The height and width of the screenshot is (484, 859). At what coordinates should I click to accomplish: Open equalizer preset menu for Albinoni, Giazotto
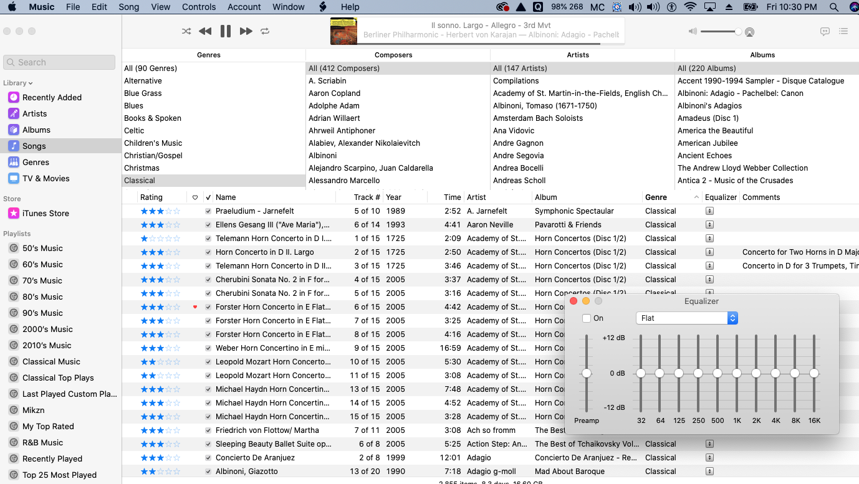709,472
